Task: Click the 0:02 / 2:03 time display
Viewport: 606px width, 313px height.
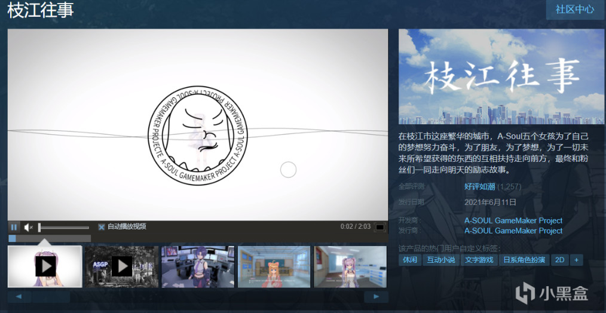Action: (355, 227)
